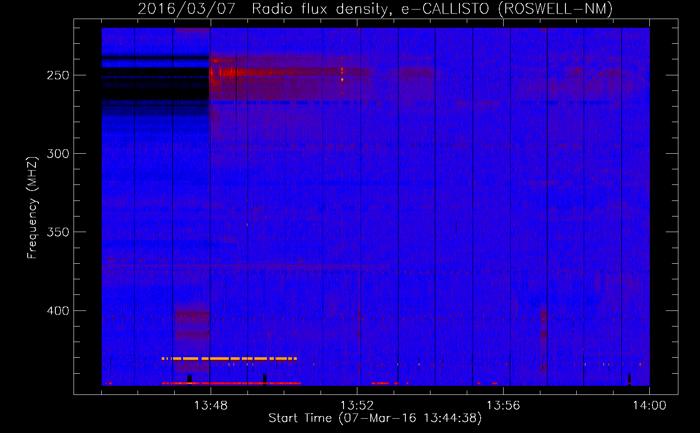Click the 13:56 time axis label
700x433 pixels.
(x=503, y=406)
